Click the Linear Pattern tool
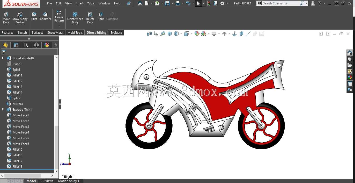355x183 pixels. tap(59, 16)
